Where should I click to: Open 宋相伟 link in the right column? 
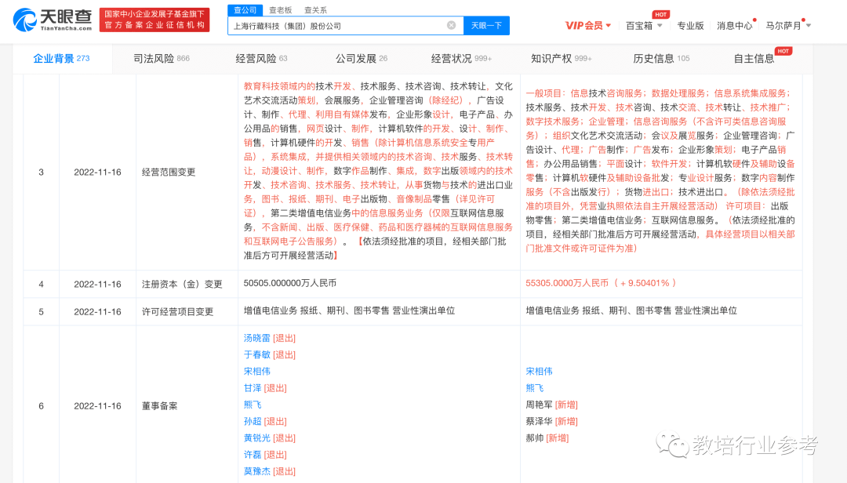539,372
